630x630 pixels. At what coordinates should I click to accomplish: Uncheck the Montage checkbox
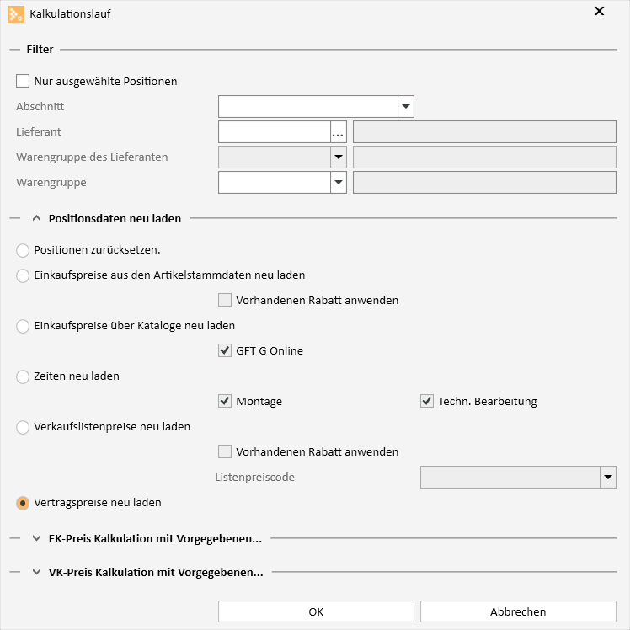(225, 401)
